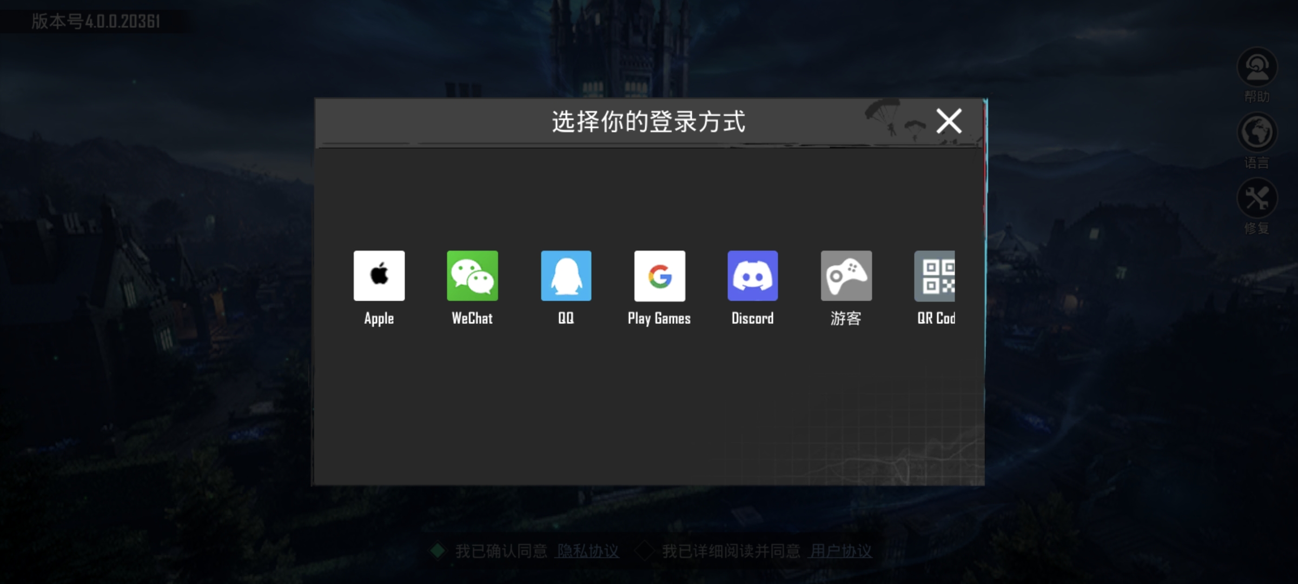Screen dimensions: 1298x584
Task: Close the login method dialog
Action: (949, 121)
